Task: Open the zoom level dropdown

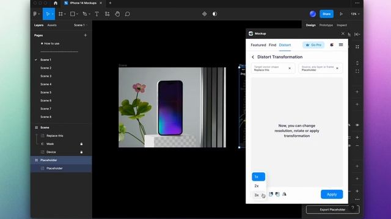Action: [355, 14]
